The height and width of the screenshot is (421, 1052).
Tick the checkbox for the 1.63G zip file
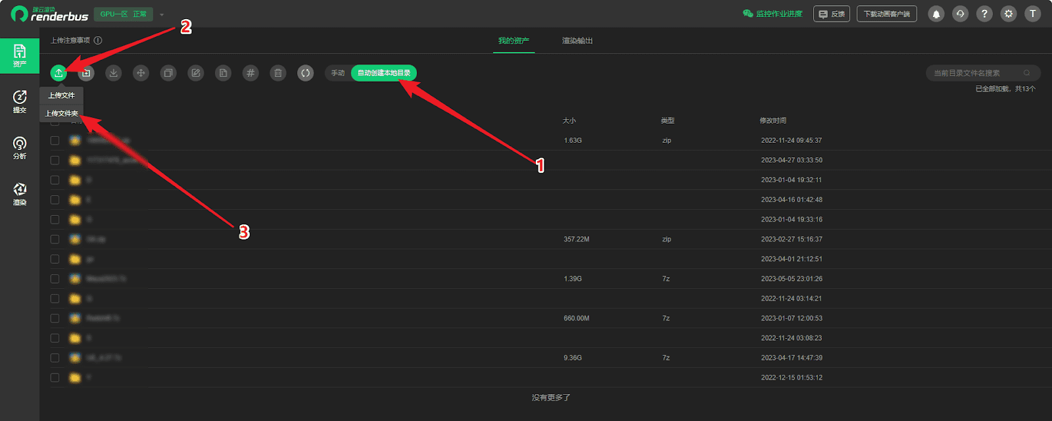(55, 141)
